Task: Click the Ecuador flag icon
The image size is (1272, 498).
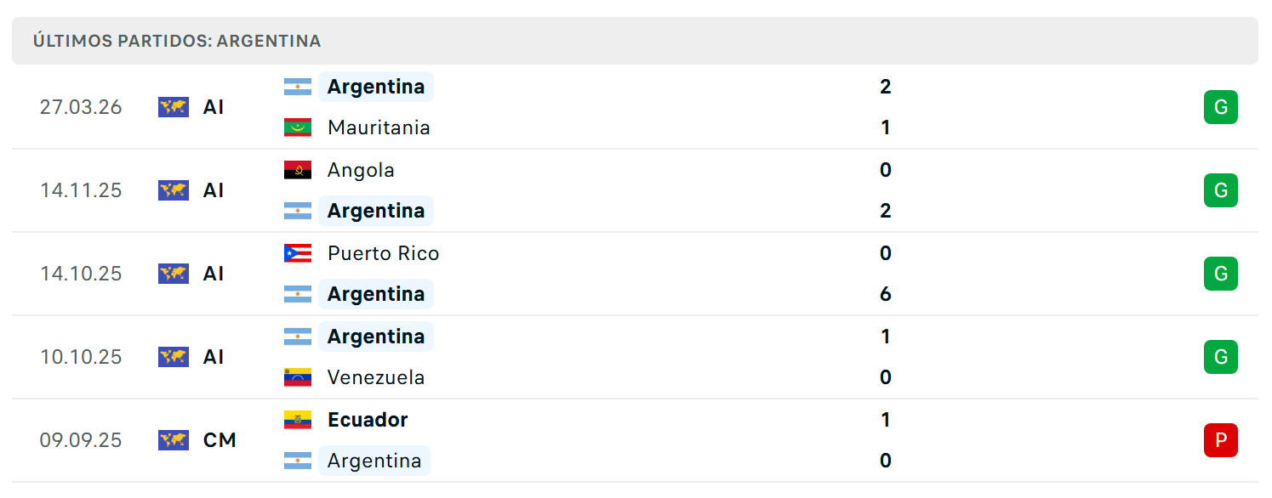Action: pos(298,420)
